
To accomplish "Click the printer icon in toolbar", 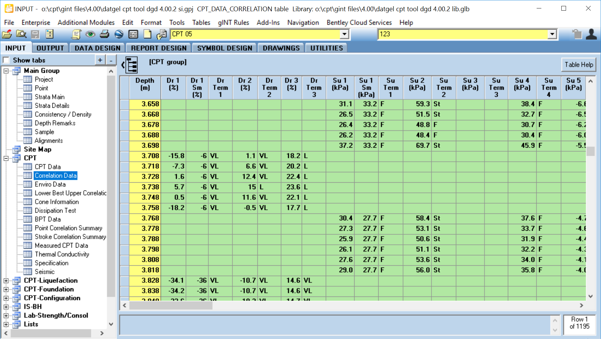I will [104, 34].
